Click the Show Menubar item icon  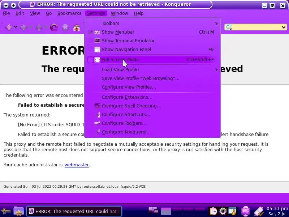click(97, 32)
